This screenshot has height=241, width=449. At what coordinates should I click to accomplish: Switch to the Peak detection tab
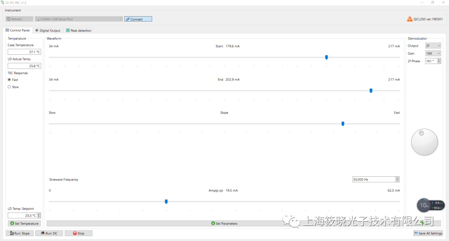[79, 30]
